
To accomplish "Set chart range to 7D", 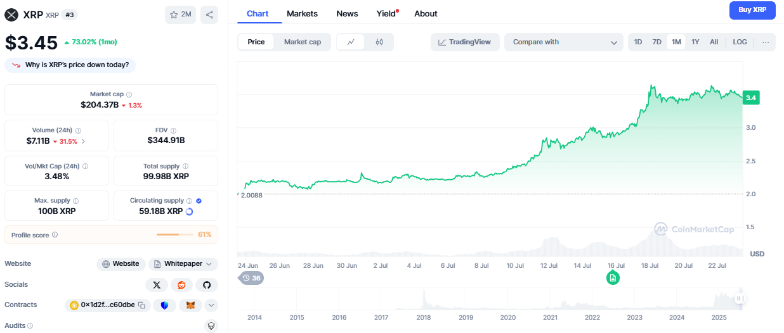I will (x=657, y=42).
